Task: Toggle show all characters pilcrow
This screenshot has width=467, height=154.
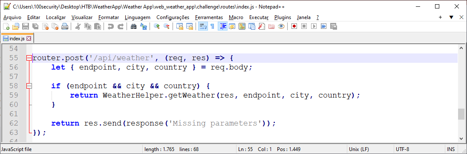Action: 212,26
